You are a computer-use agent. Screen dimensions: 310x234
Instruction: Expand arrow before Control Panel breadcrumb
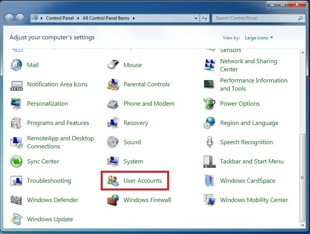[42, 18]
